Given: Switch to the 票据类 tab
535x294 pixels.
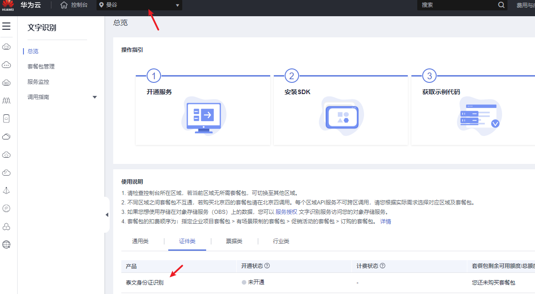Looking at the screenshot, I should click(x=234, y=241).
